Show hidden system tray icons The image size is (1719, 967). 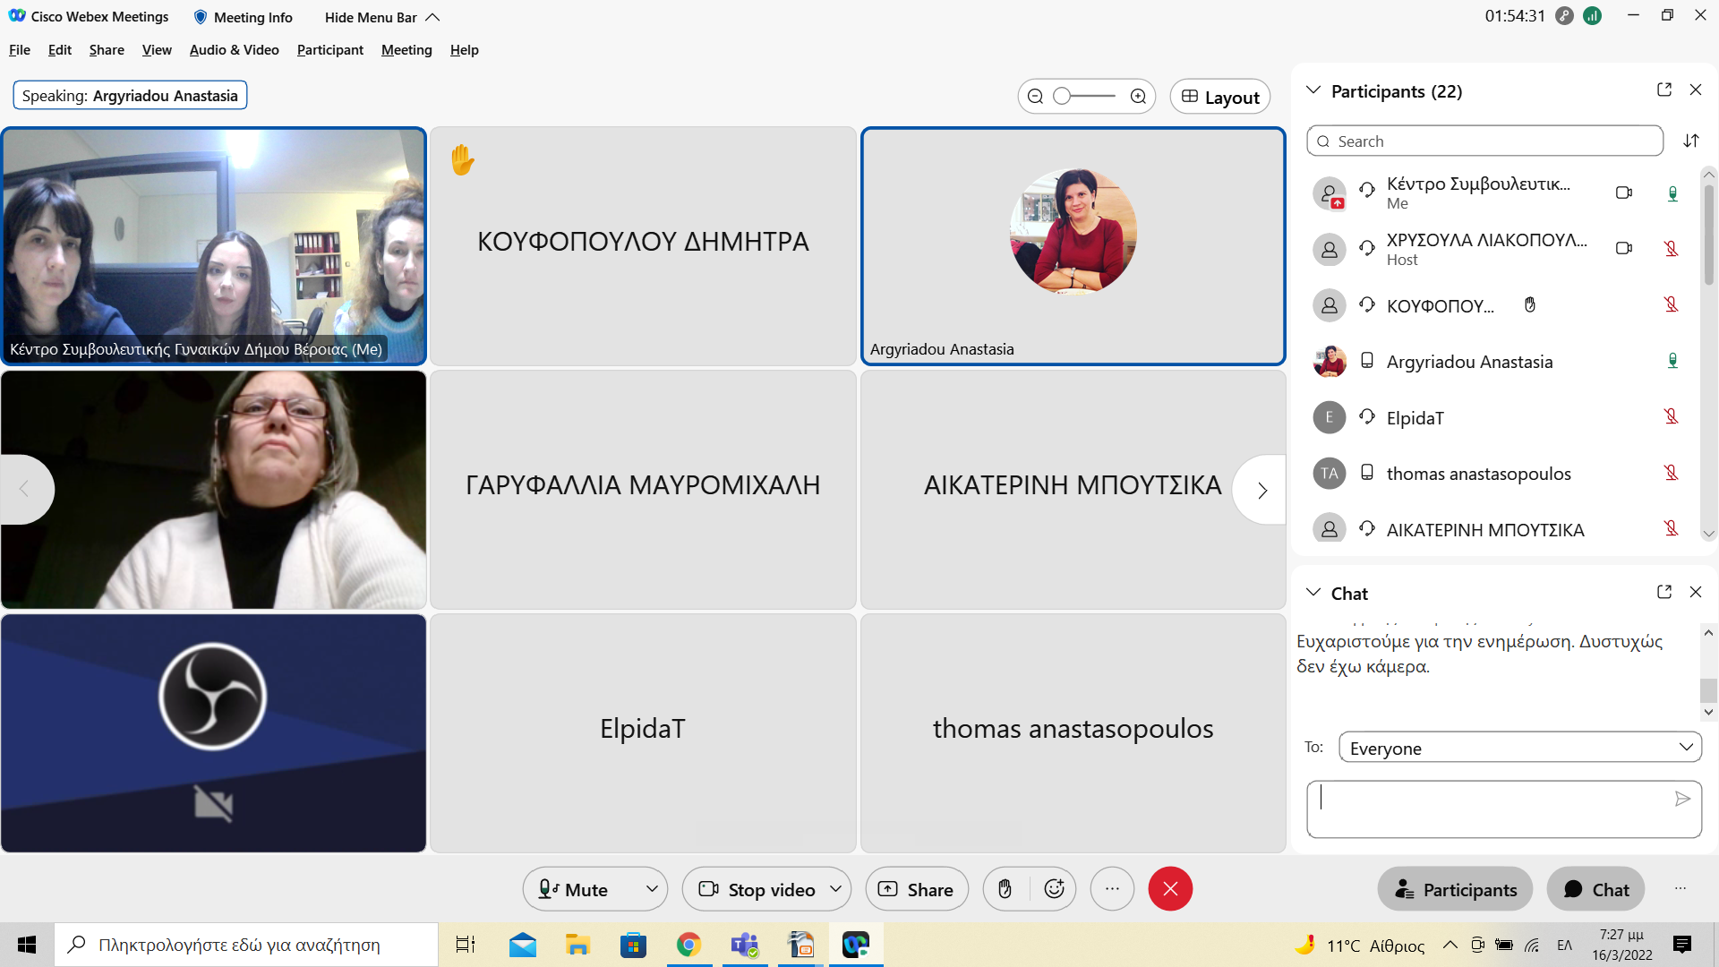(1450, 945)
